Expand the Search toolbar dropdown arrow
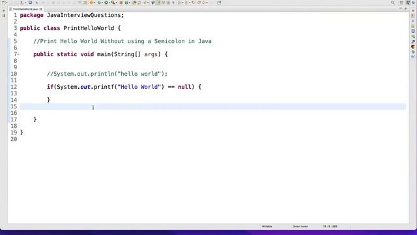Viewport: 417px width, 235px height. click(148, 3)
